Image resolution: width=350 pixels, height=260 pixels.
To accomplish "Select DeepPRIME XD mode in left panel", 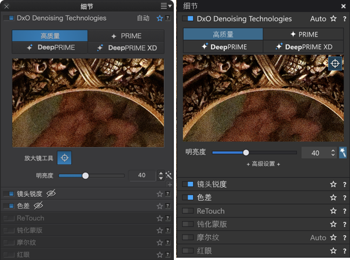I will click(126, 47).
